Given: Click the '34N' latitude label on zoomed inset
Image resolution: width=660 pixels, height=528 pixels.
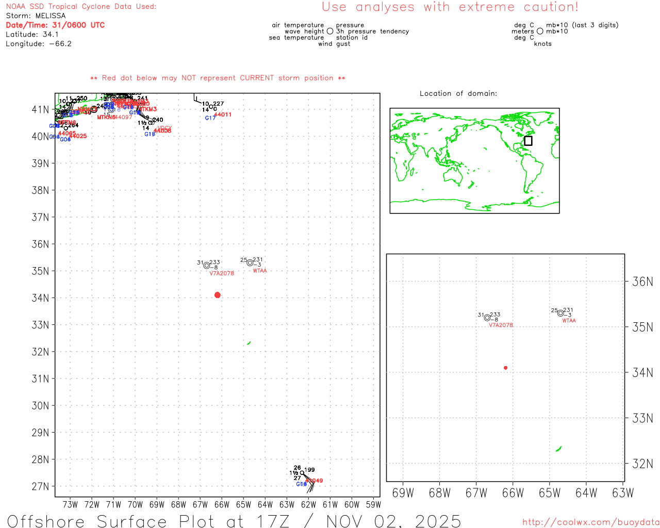Looking at the screenshot, I should click(x=642, y=373).
